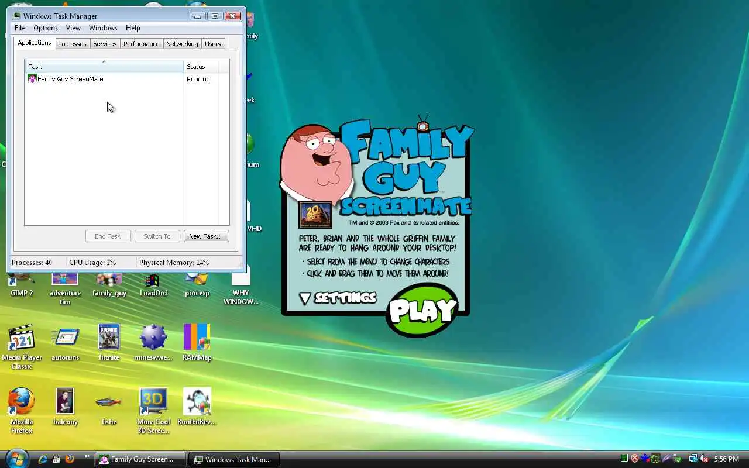Select the balcony image icon
This screenshot has width=749, height=468.
65,407
